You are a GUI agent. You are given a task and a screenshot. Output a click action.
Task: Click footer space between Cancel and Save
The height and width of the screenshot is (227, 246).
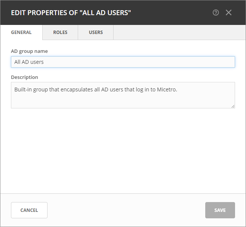(x=126, y=210)
